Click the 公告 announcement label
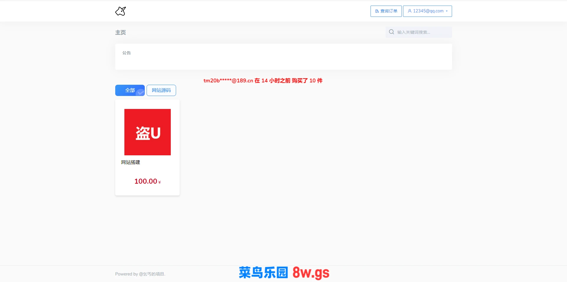The image size is (567, 282). [126, 53]
